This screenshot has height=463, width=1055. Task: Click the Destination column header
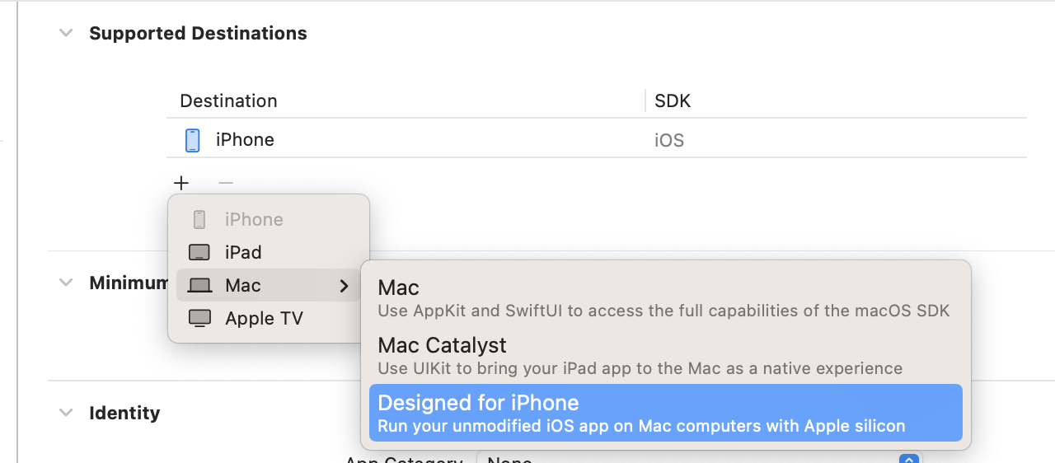point(228,101)
